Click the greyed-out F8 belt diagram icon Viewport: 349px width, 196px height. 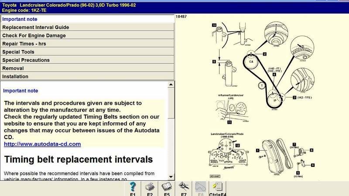tap(200, 187)
